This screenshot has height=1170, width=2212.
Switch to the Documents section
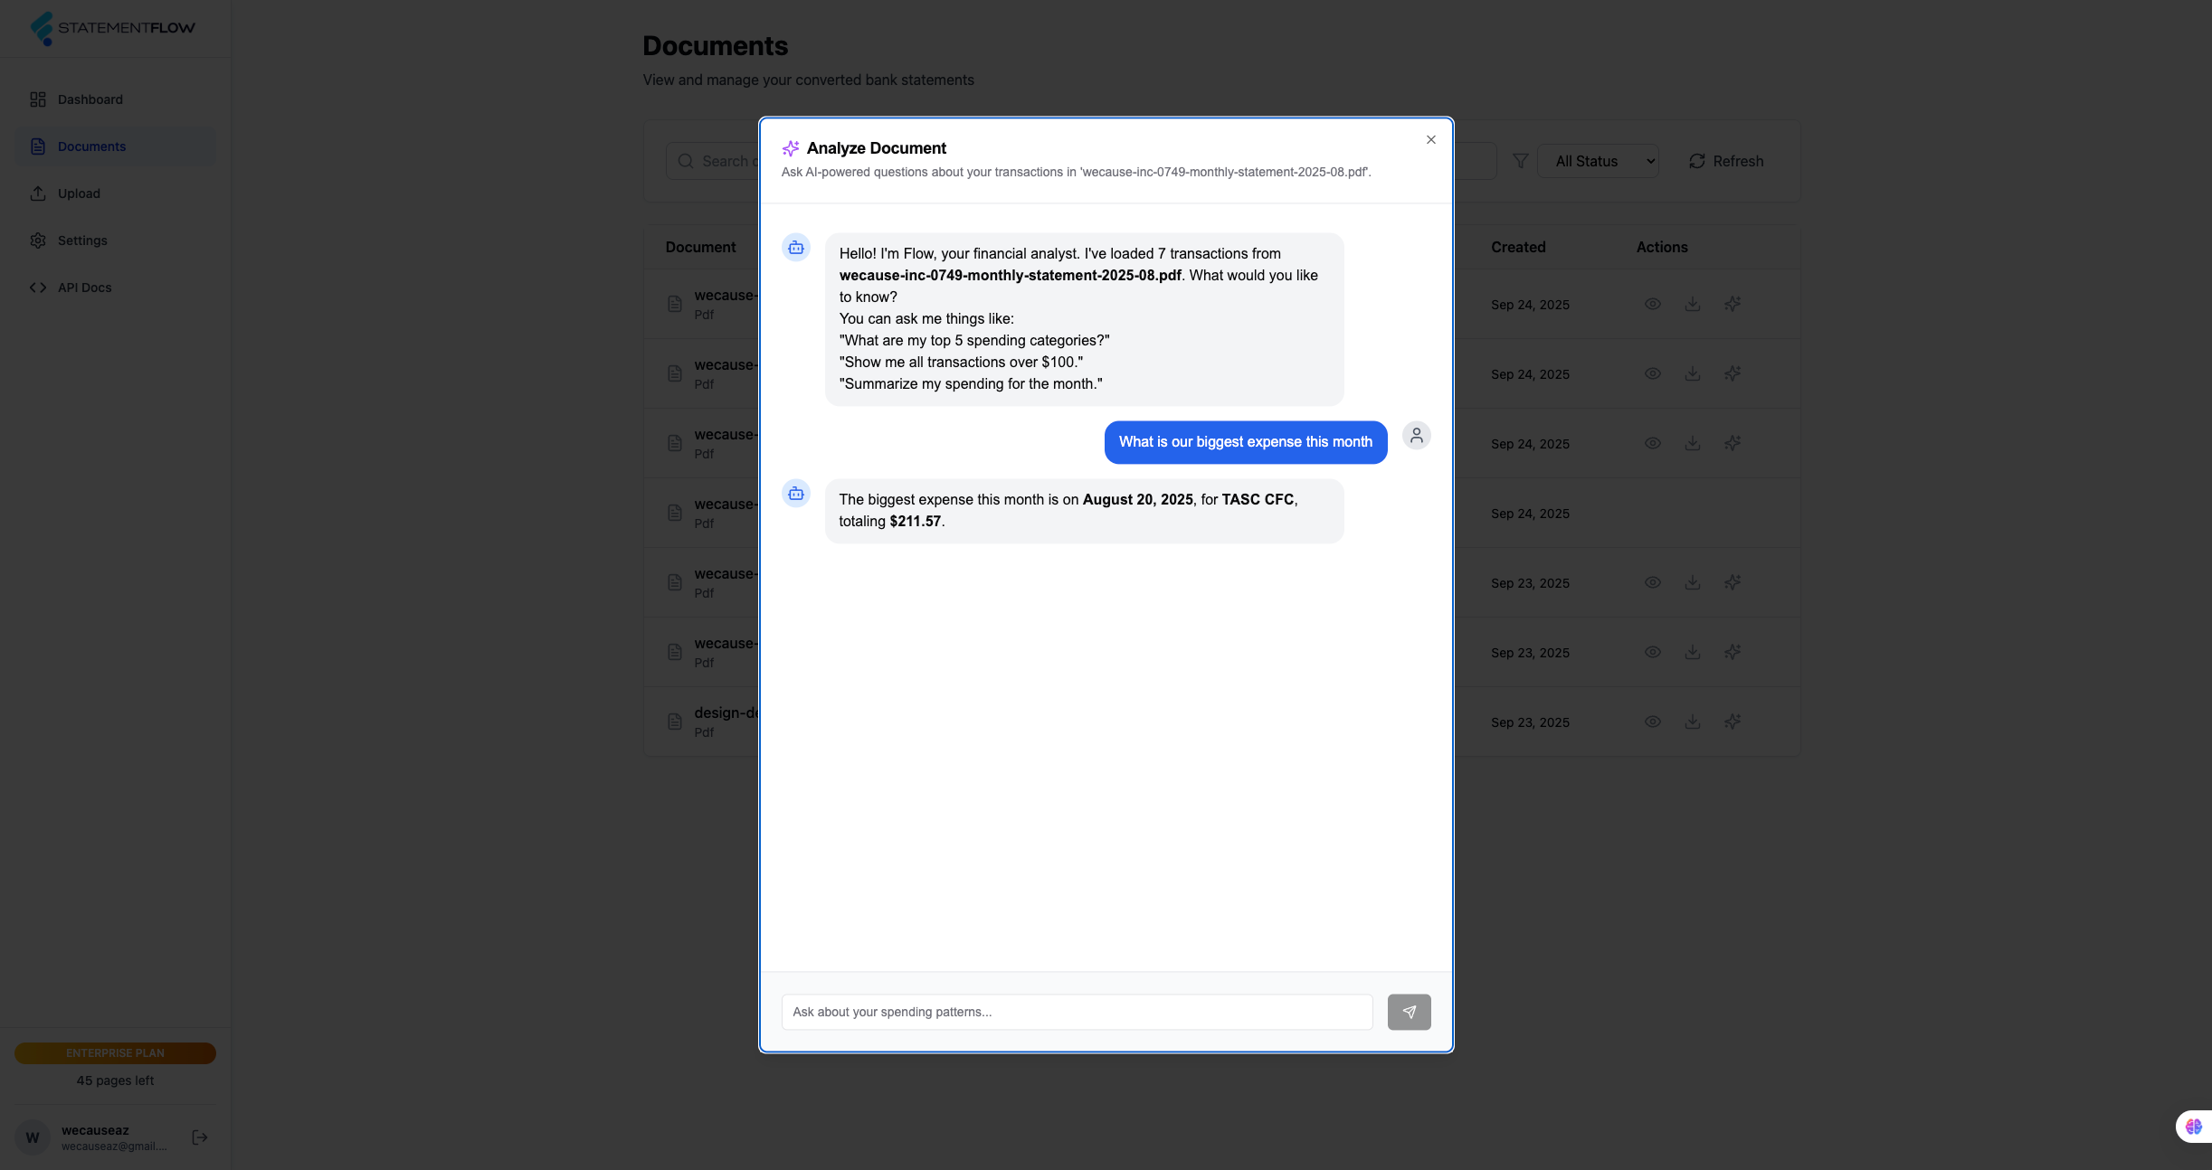click(x=90, y=146)
